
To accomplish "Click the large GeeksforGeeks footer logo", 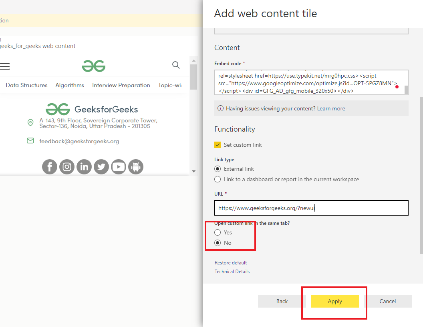I will point(58,109).
